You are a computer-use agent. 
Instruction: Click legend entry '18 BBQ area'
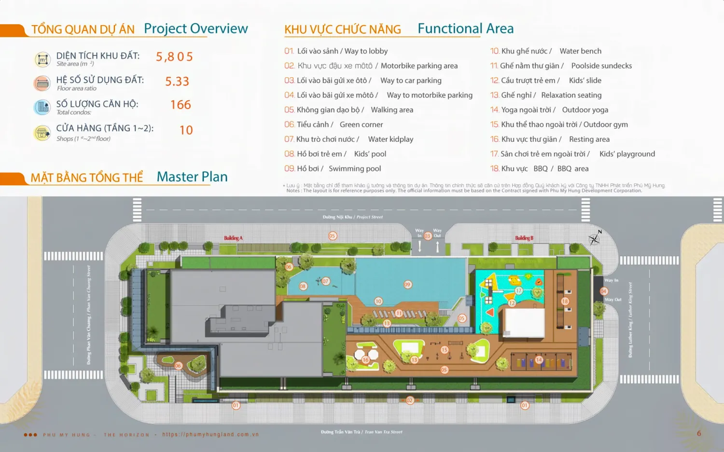[x=539, y=169]
